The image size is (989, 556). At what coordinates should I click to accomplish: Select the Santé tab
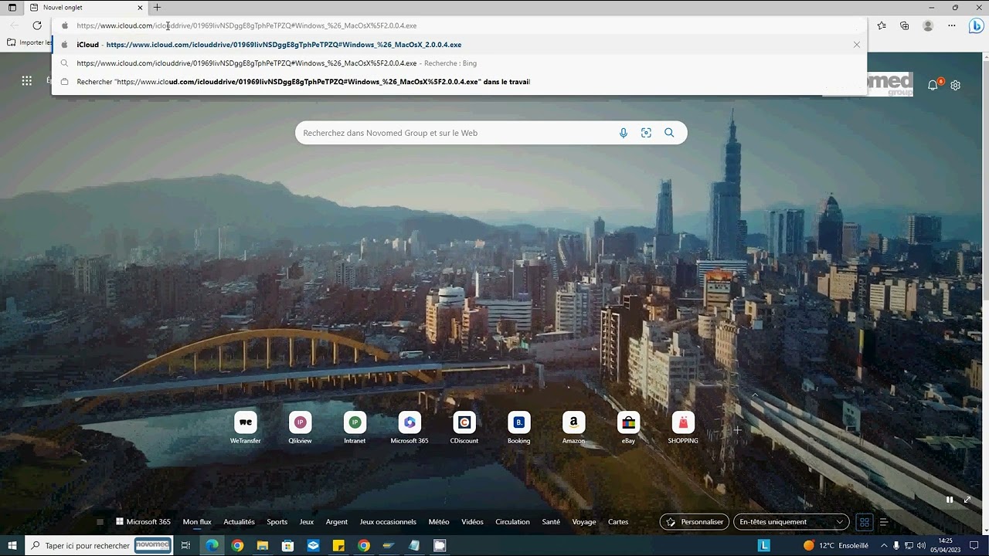[551, 522]
